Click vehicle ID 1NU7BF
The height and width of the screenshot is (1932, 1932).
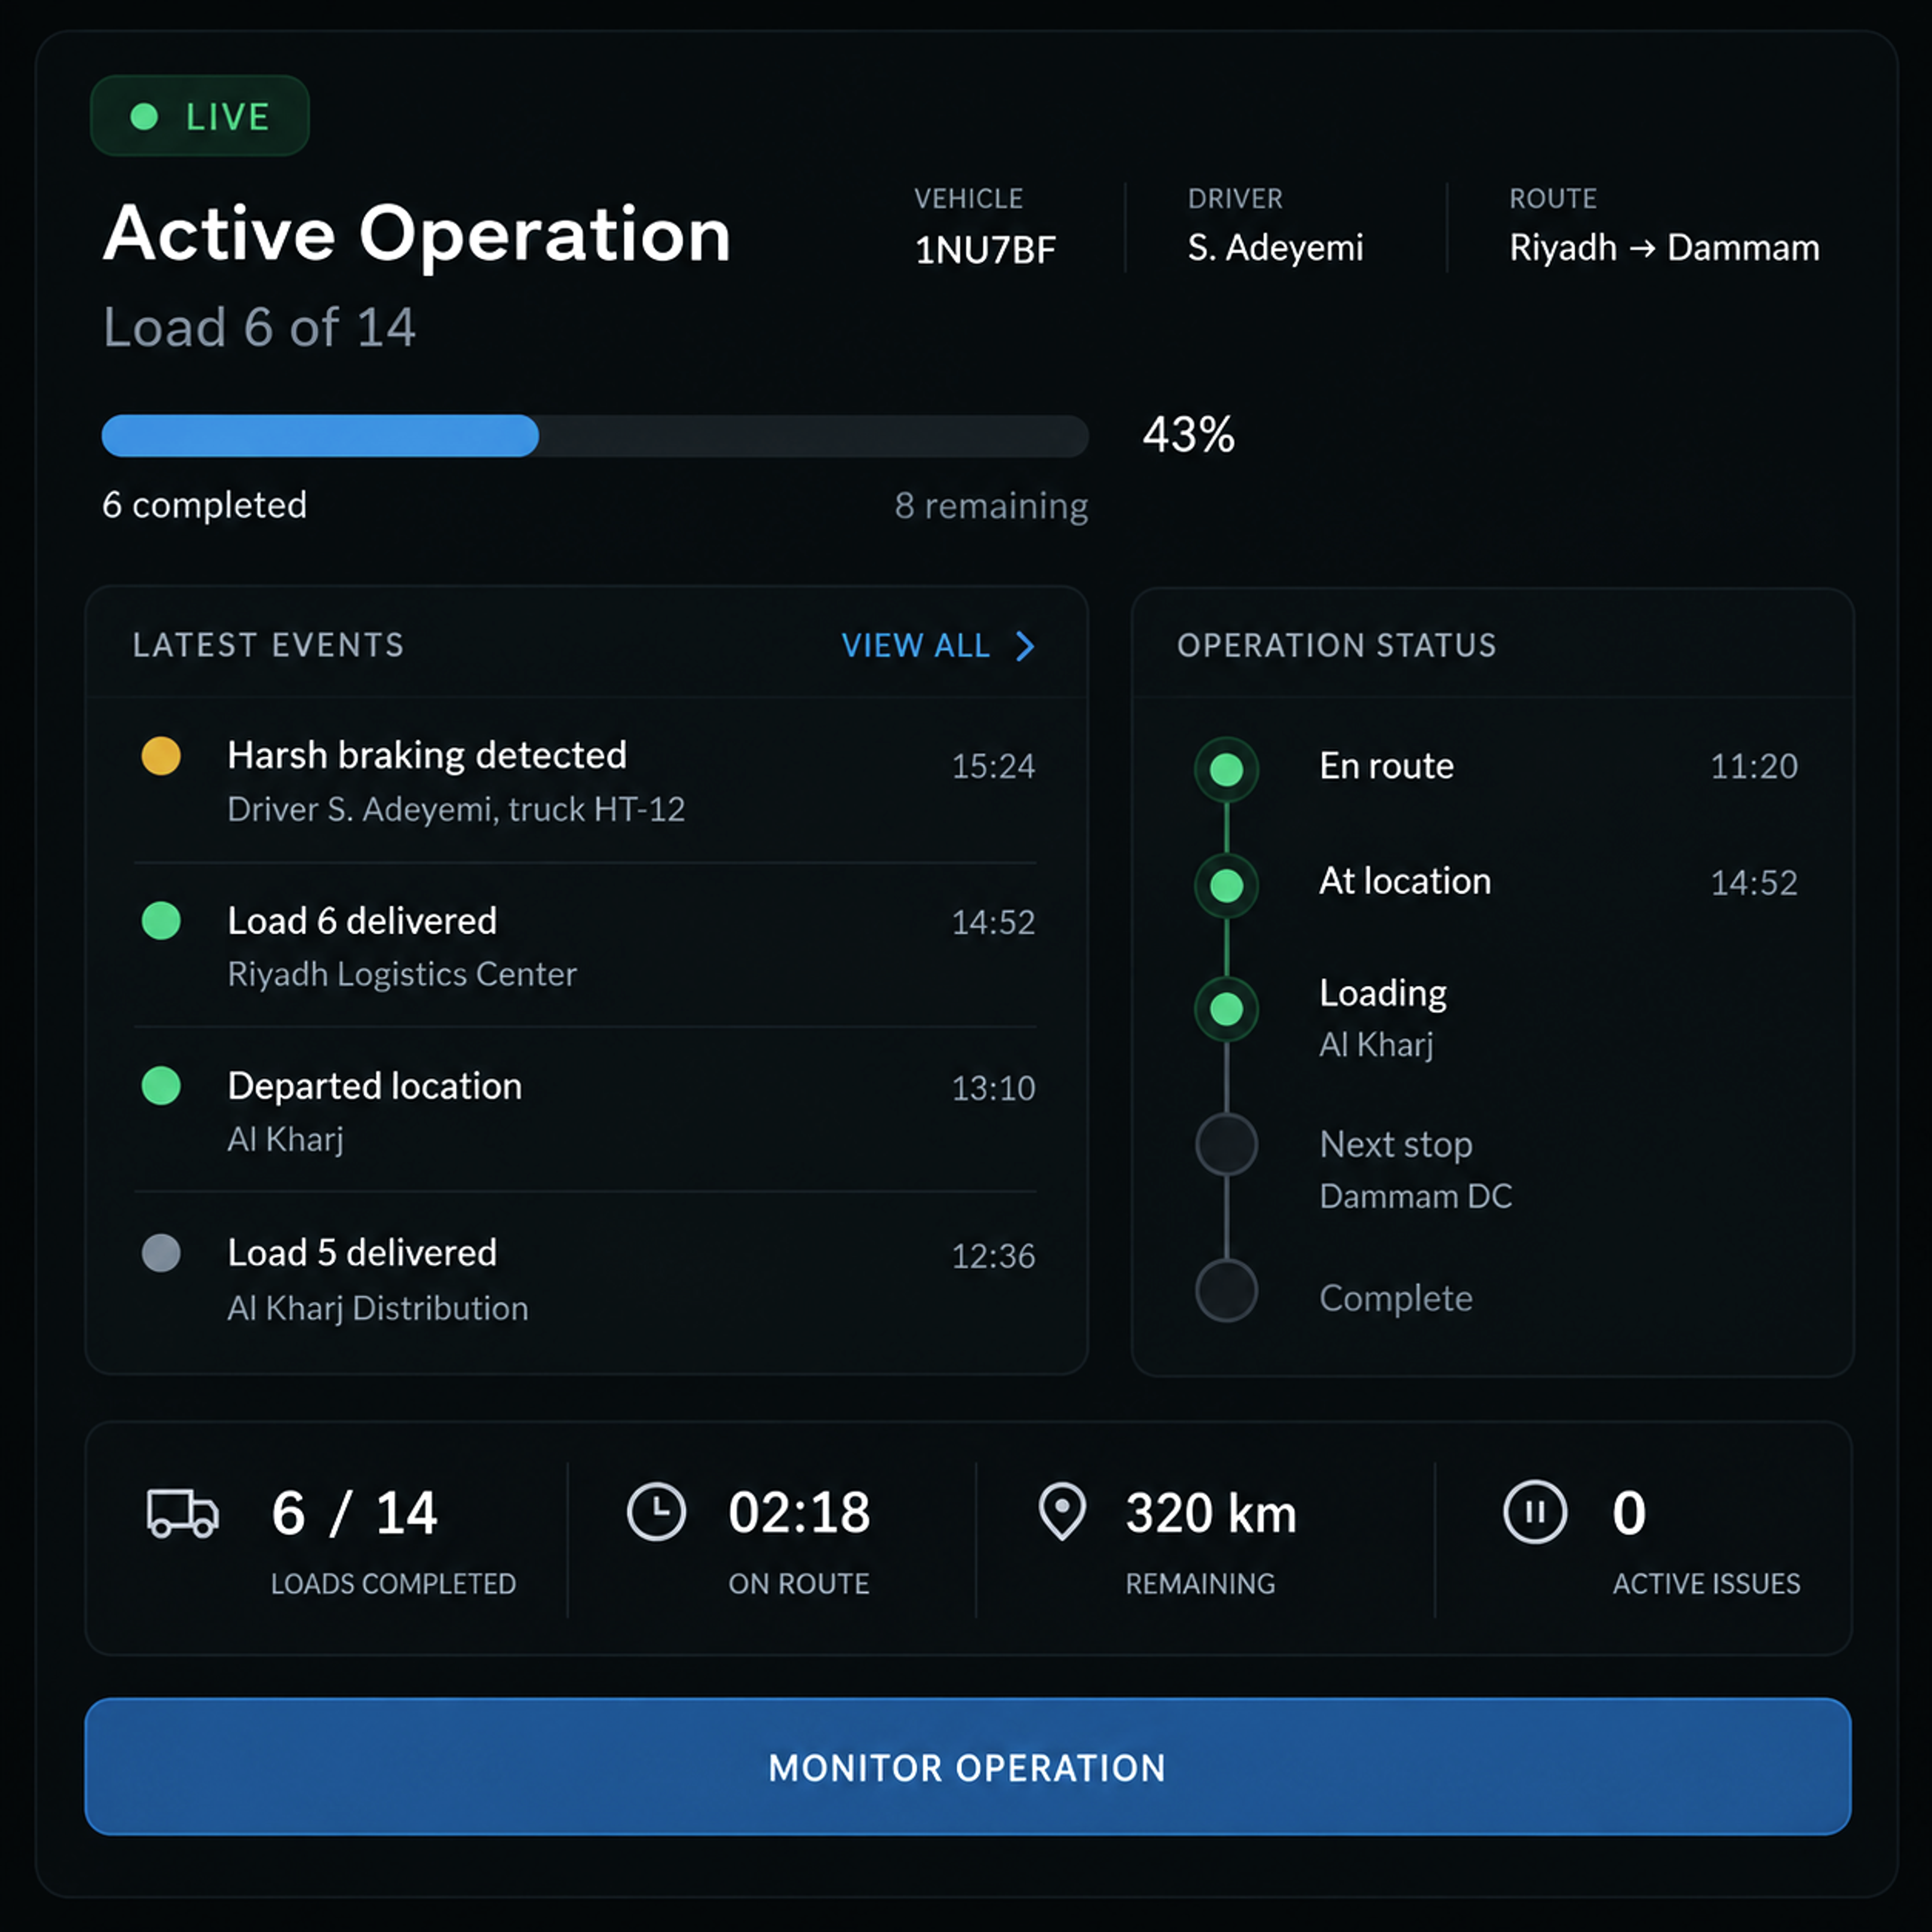click(985, 249)
